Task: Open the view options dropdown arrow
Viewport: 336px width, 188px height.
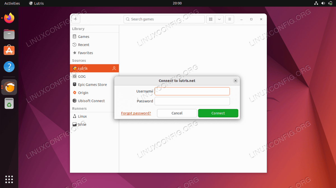Action: point(219,19)
